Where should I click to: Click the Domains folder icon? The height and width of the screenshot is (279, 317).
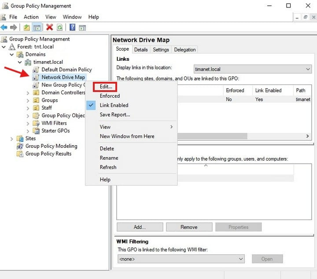[x=20, y=54]
